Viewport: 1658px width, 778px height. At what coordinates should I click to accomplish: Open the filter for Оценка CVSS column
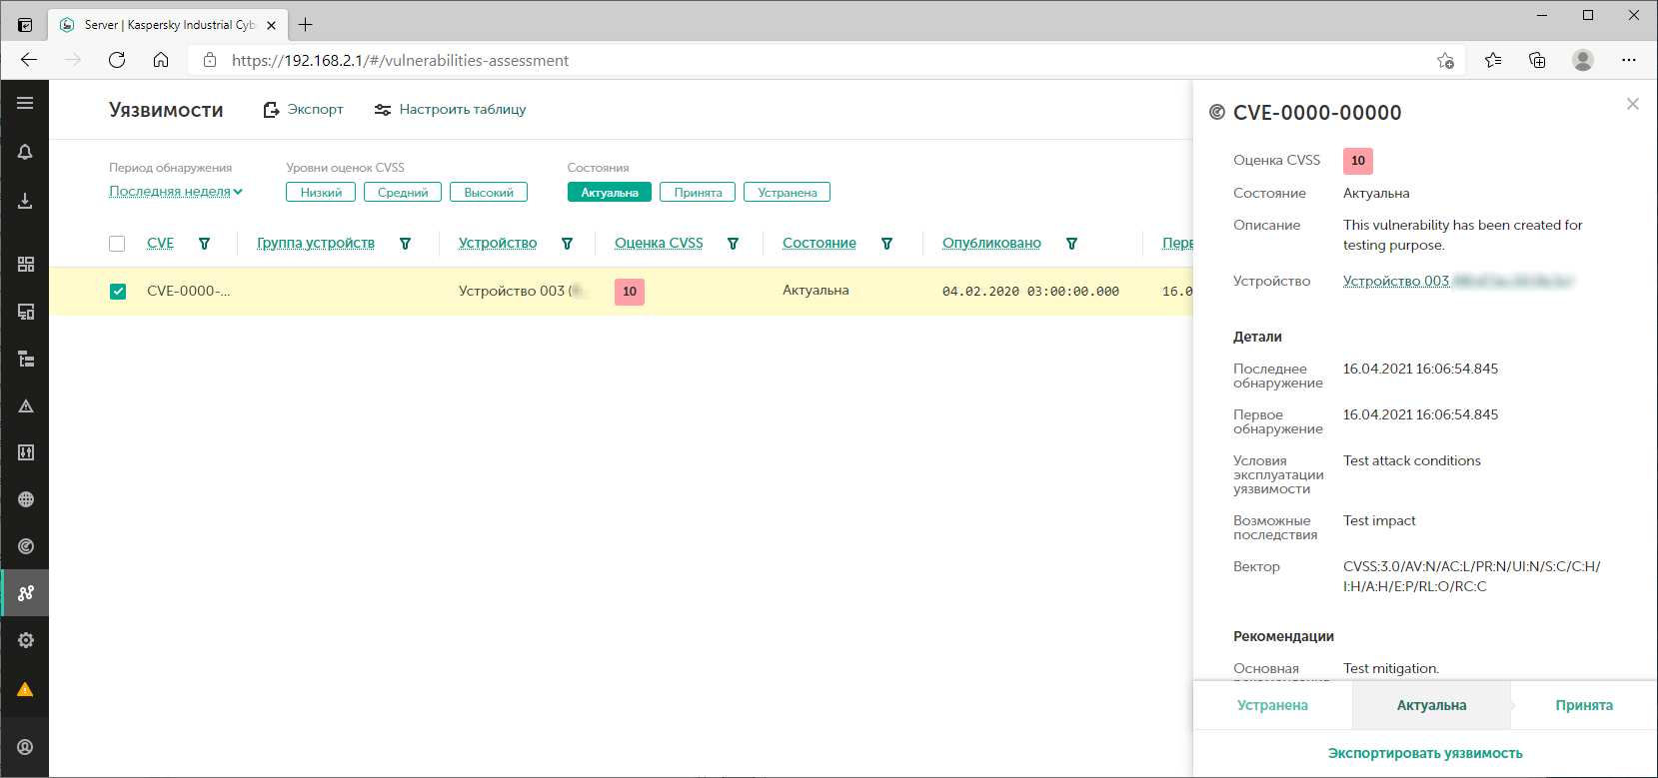pyautogui.click(x=733, y=244)
